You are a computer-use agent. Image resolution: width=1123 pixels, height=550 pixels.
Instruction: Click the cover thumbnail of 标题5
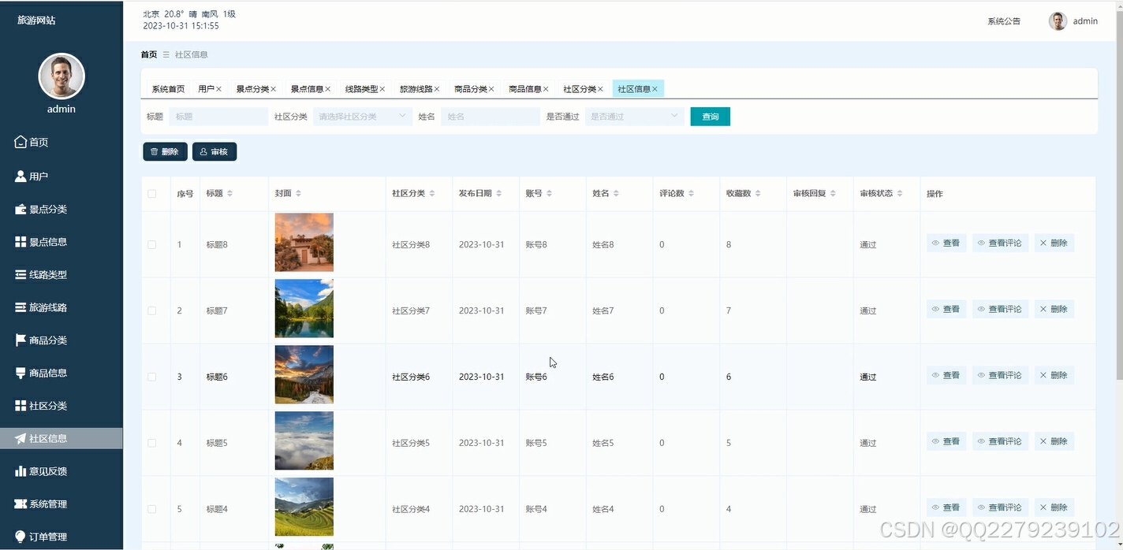click(304, 440)
